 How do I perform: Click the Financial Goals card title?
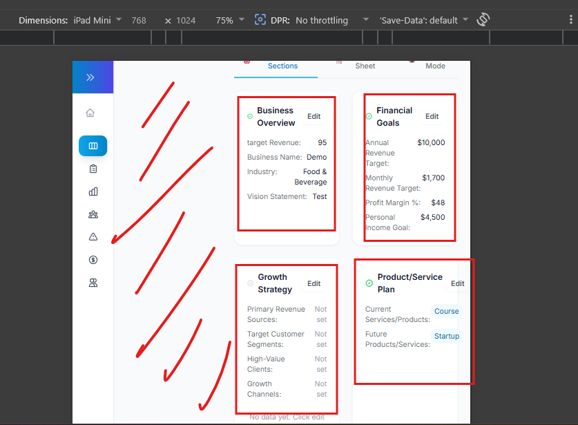(394, 117)
